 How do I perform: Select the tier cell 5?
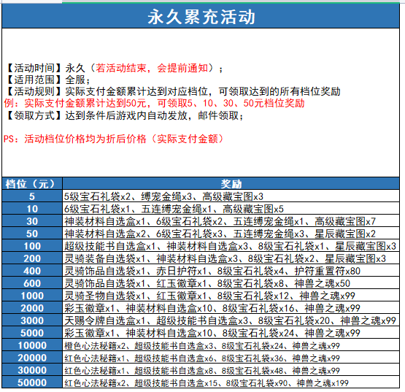point(32,196)
